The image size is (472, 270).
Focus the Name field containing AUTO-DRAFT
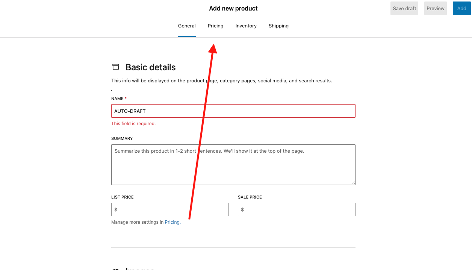(x=233, y=111)
